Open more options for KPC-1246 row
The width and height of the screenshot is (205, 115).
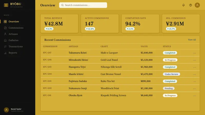point(194,60)
